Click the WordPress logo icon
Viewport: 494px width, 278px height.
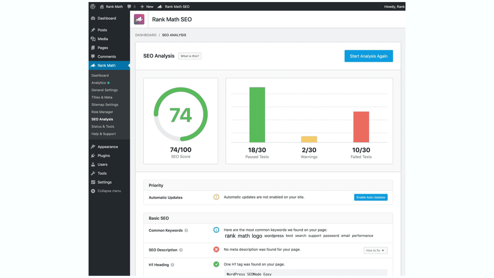(x=93, y=7)
